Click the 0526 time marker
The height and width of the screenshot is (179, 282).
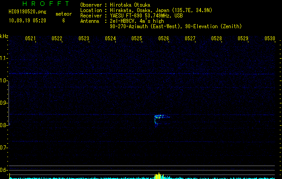[x=164, y=38]
